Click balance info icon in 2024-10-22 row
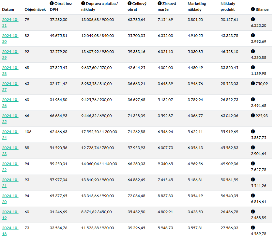 [253, 164]
